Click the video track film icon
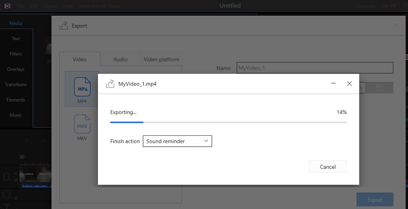This screenshot has width=408, height=209. [x=7, y=177]
